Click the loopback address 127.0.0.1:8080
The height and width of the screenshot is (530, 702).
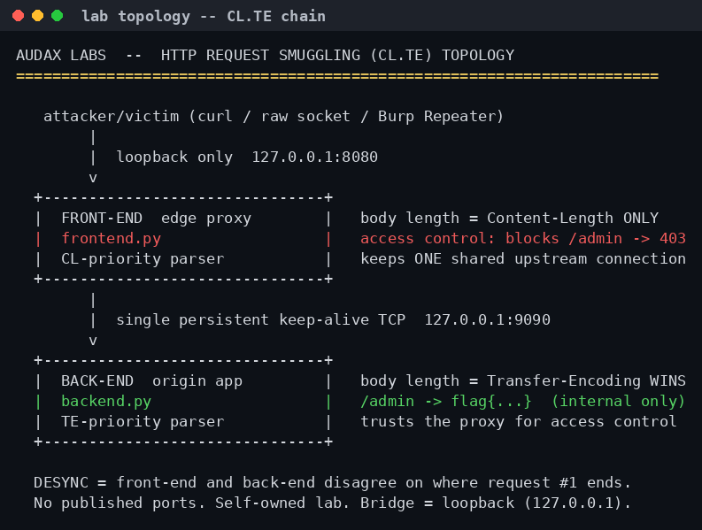pos(315,157)
